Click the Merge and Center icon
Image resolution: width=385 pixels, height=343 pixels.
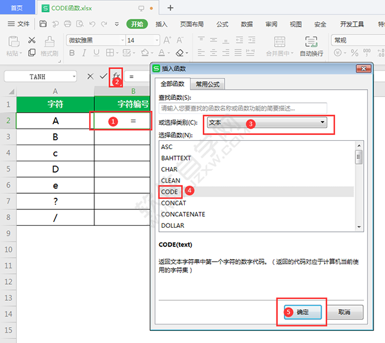pyautogui.click(x=279, y=42)
